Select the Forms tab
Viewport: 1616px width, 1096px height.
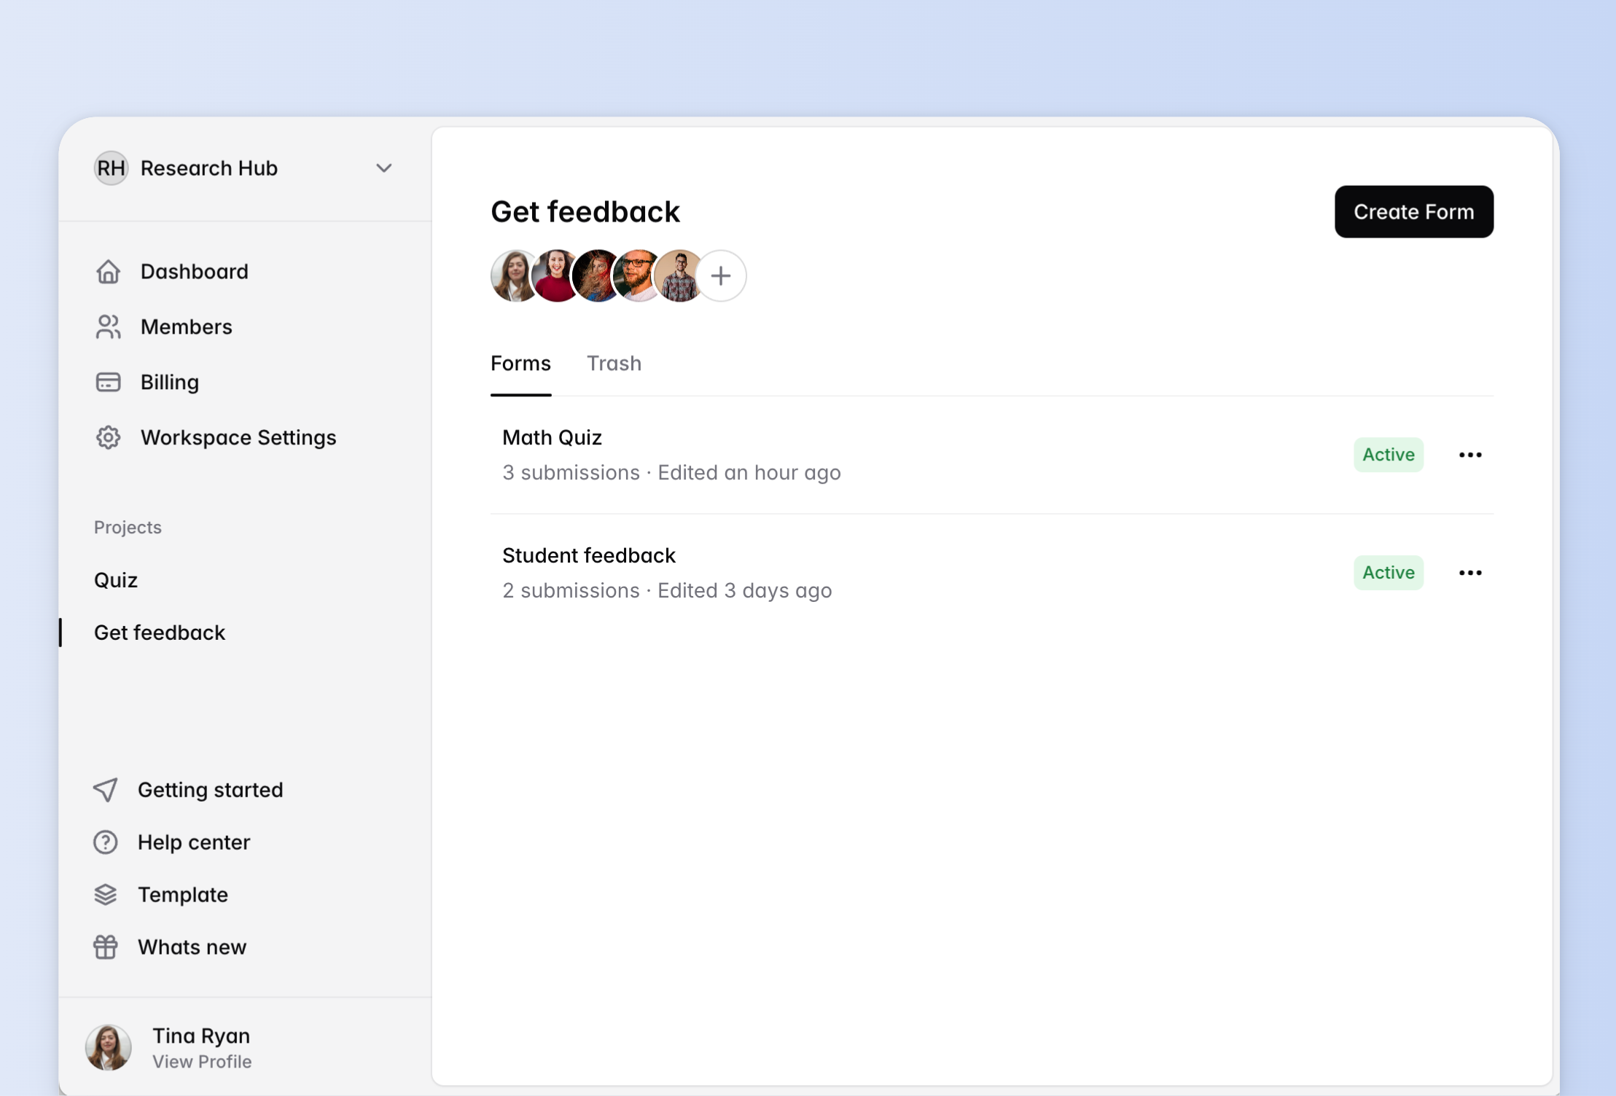click(520, 363)
